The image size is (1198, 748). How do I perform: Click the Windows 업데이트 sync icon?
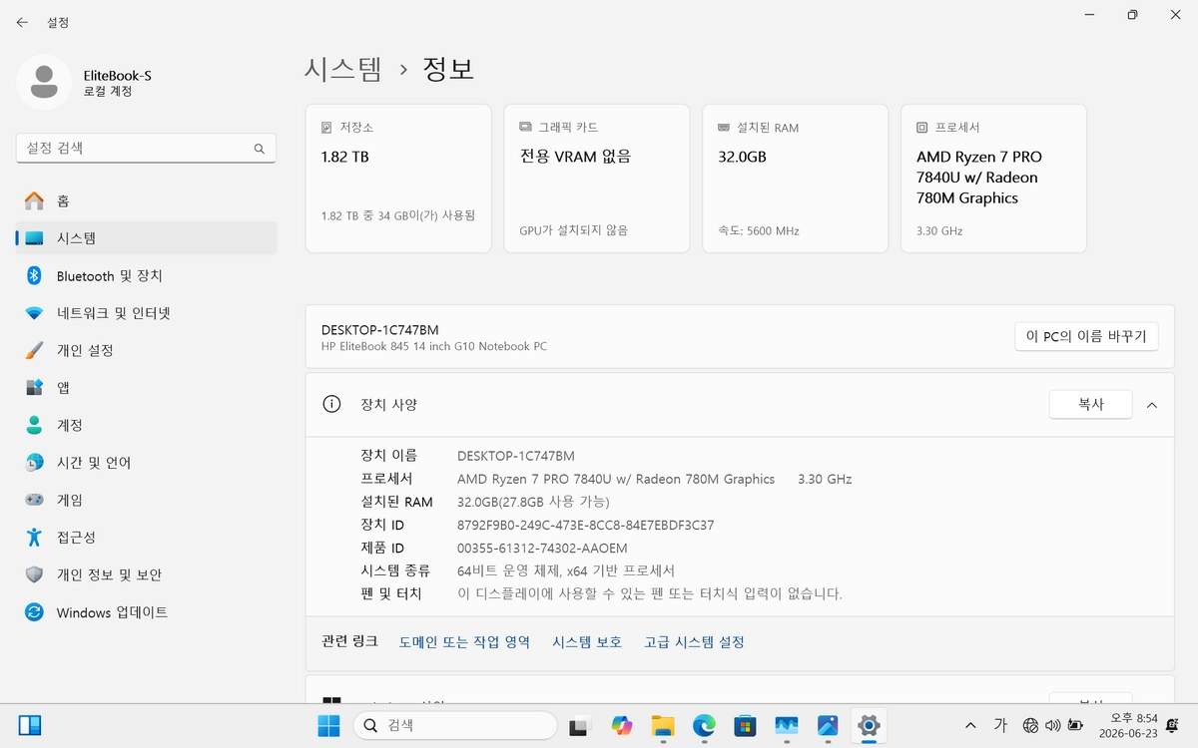35,612
